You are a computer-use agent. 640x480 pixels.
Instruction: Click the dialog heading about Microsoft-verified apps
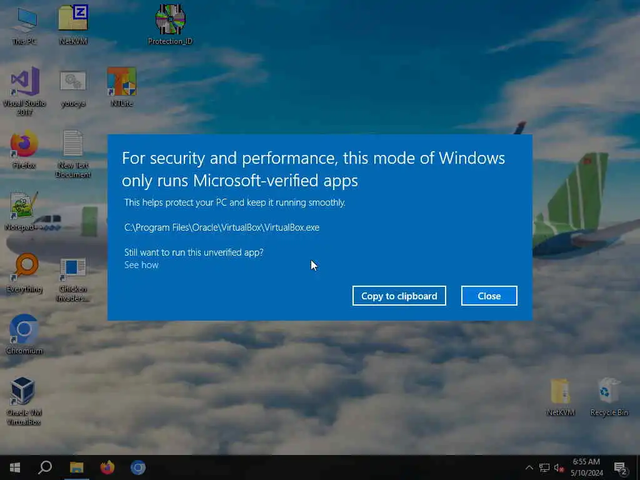coord(313,169)
